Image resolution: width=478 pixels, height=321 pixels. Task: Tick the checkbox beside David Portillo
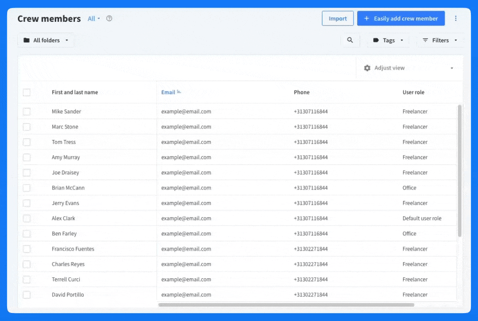point(27,295)
